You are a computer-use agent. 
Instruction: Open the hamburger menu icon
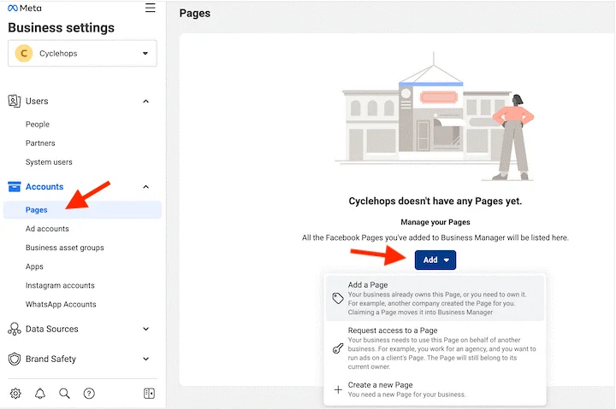tap(151, 9)
